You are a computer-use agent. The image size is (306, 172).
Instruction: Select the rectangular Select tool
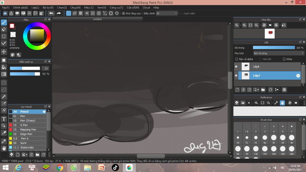(x=4, y=83)
